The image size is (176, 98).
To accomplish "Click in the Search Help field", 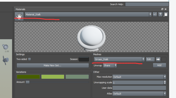I will click(x=147, y=4).
